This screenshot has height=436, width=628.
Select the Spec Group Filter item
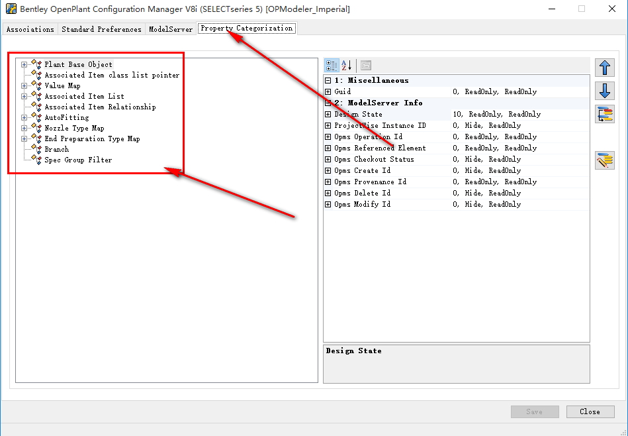tap(78, 160)
